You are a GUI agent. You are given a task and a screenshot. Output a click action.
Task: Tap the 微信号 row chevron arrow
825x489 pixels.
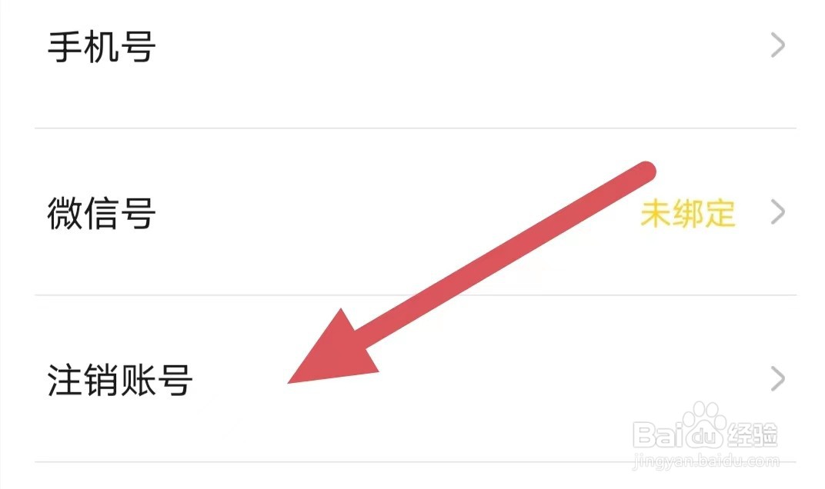click(777, 212)
